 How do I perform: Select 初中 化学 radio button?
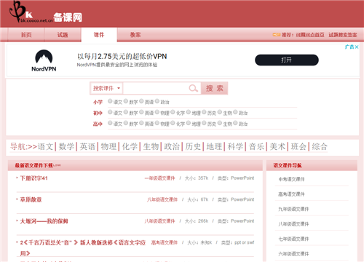173,112
